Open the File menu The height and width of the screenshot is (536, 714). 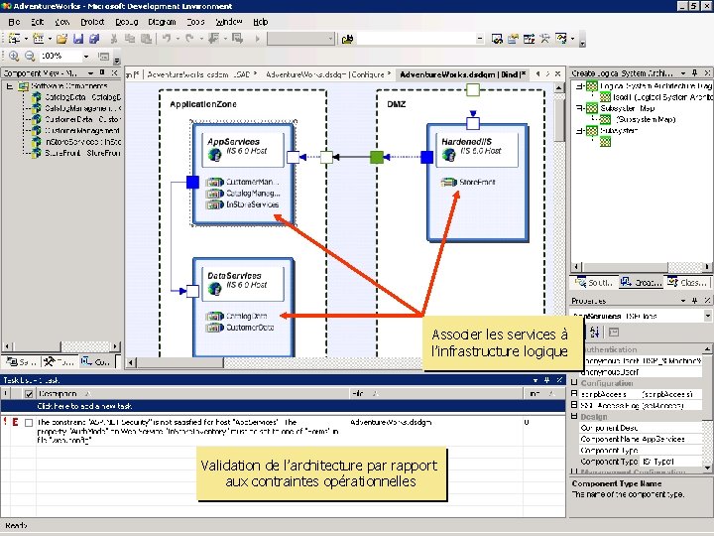[x=14, y=22]
